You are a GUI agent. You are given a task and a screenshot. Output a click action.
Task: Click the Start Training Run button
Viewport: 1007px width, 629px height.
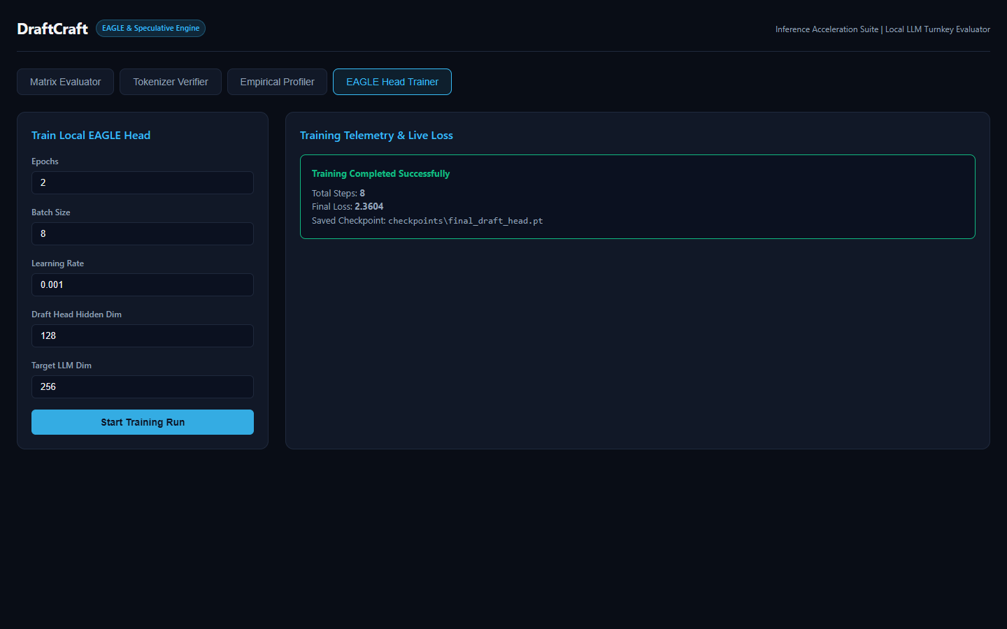143,422
